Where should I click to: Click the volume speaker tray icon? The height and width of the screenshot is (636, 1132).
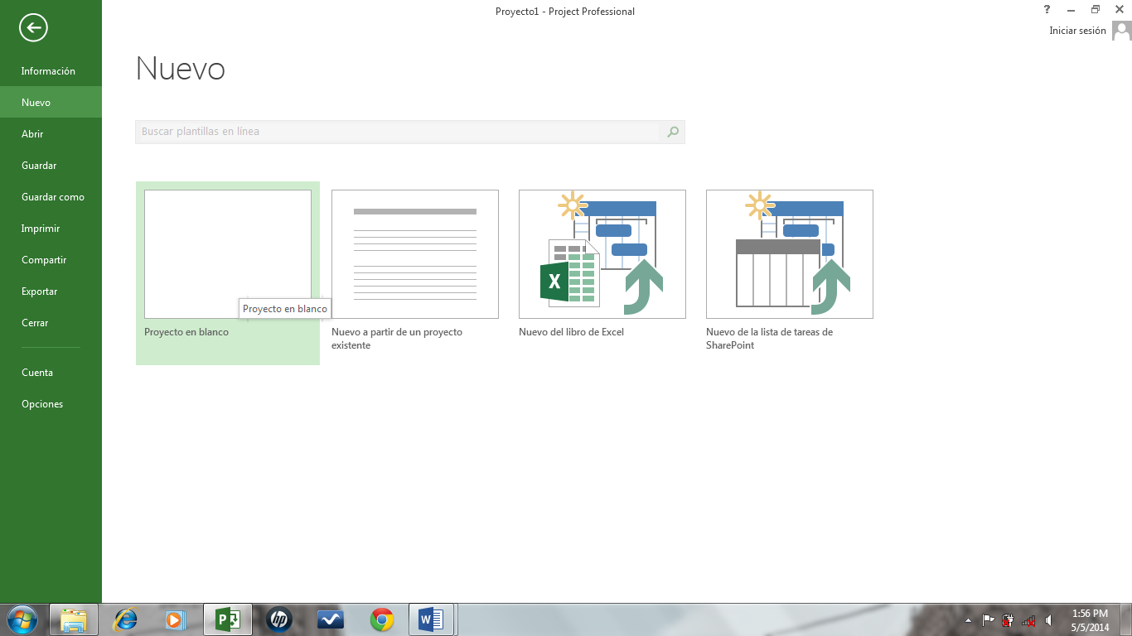click(1049, 620)
